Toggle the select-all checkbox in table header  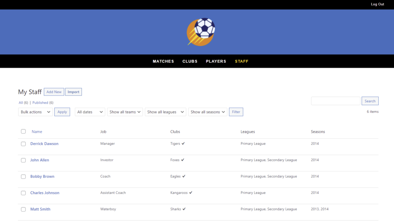(23, 131)
